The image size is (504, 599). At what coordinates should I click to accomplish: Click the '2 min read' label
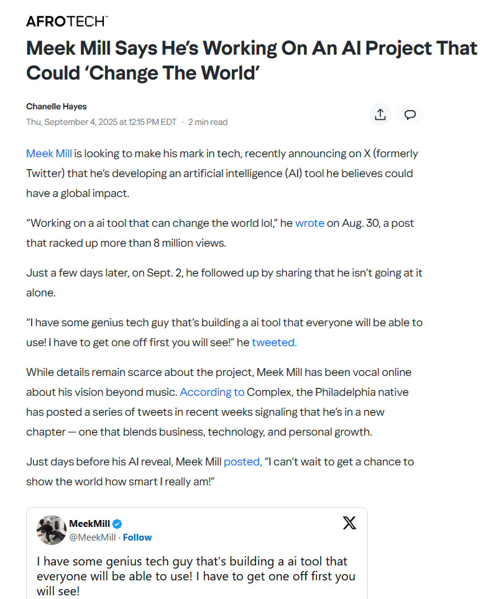pyautogui.click(x=208, y=122)
